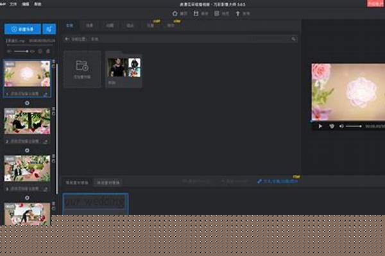Select the second scene thumbnail with two green frames
The image size is (385, 256).
[x=27, y=121]
